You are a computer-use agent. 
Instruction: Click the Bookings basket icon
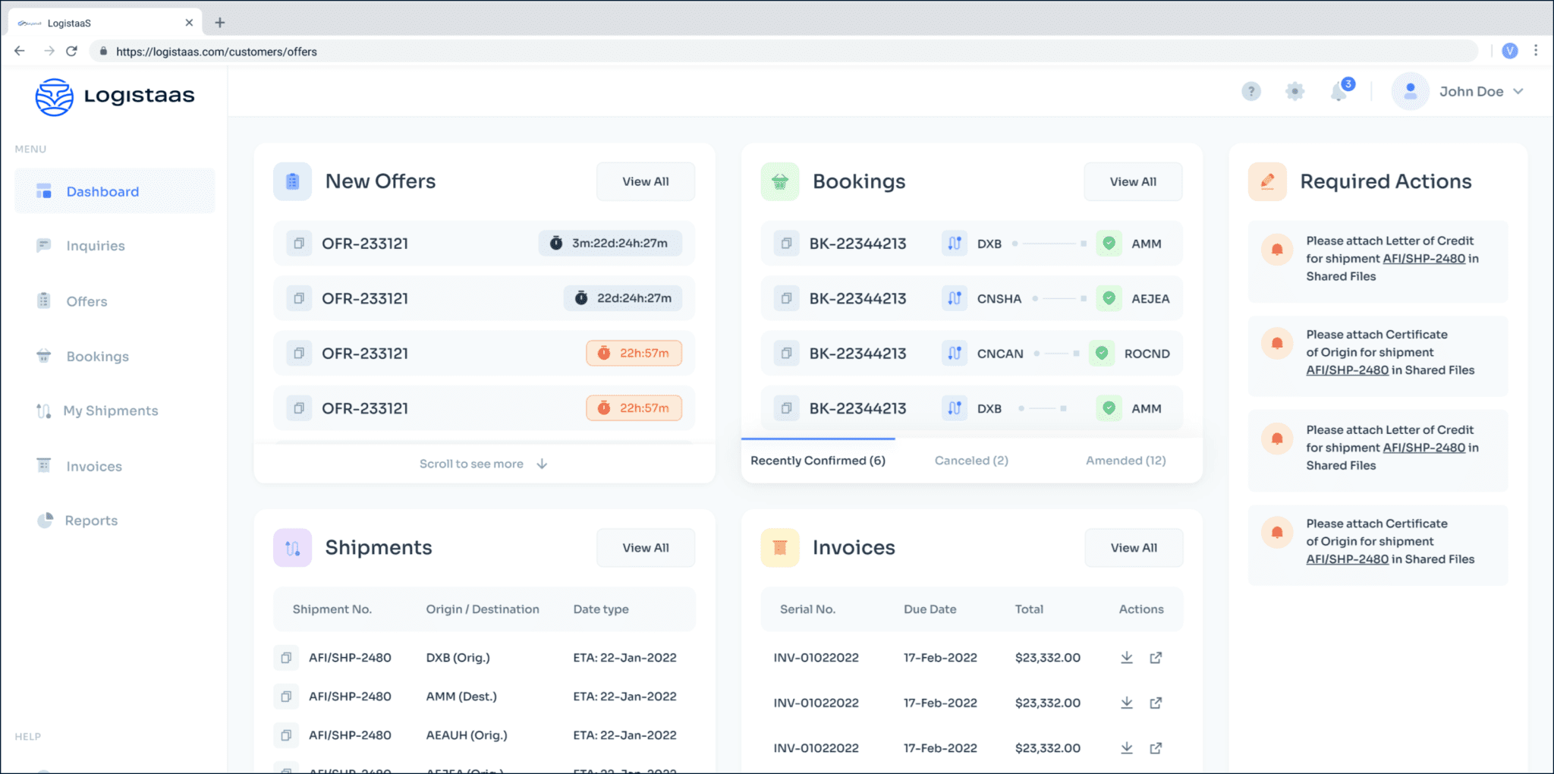click(x=44, y=356)
